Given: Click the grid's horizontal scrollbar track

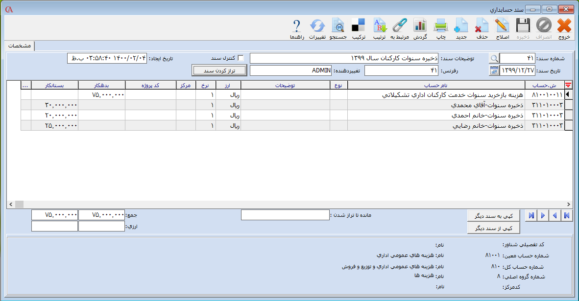Looking at the screenshot, I should (x=294, y=204).
